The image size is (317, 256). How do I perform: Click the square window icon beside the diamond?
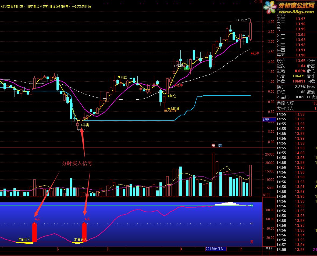260,2
